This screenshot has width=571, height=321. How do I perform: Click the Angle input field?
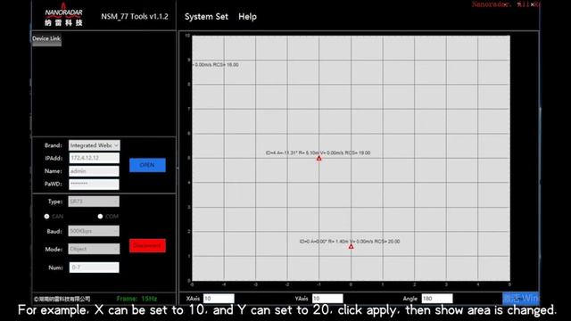click(437, 299)
